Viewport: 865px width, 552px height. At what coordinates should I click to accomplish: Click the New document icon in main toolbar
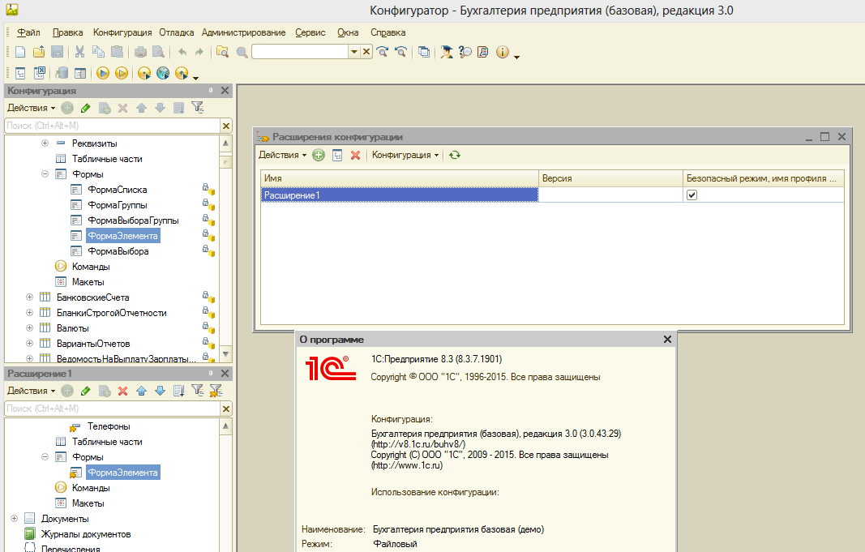click(20, 52)
